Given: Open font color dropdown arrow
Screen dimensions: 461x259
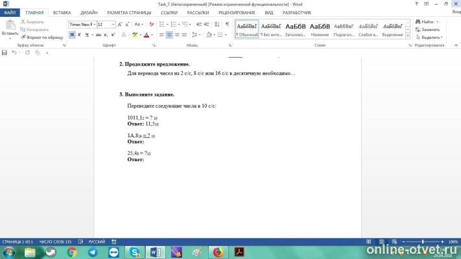Looking at the screenshot, I should (152, 35).
